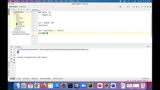160x90 pixels.
Task: Toggle scroll to end in Run console
Action: click(14, 57)
